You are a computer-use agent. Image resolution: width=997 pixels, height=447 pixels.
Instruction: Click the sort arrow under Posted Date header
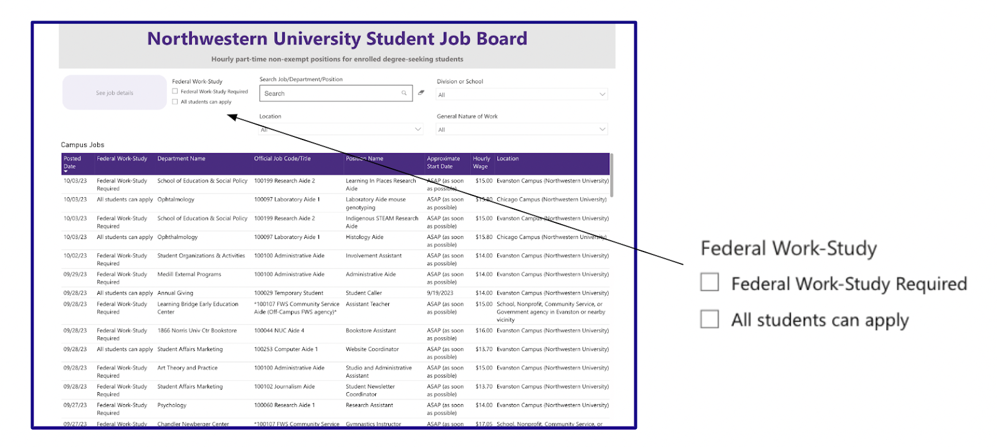(65, 171)
